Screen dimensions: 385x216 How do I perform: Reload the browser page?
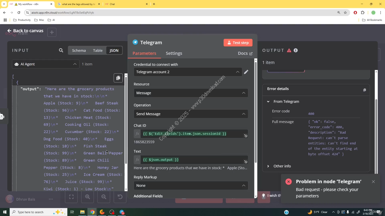[x=19, y=13]
